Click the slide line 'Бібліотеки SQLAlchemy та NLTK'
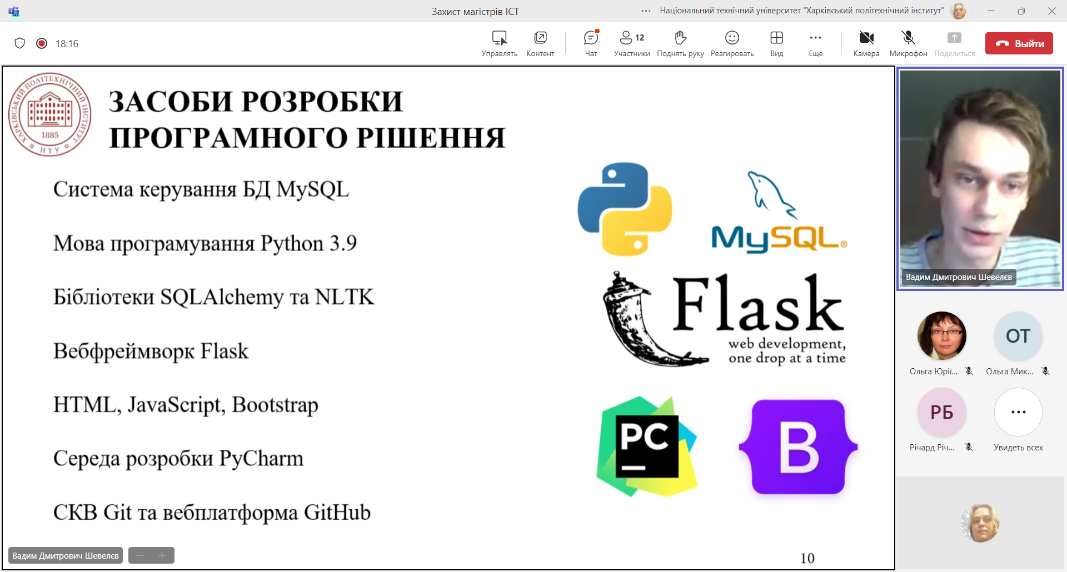Viewport: 1067px width, 572px height. [x=214, y=297]
